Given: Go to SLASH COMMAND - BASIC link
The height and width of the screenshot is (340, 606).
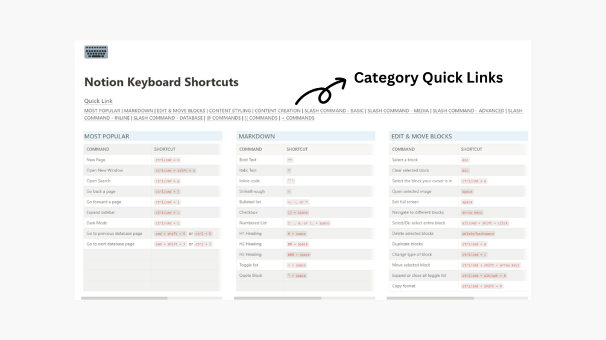Looking at the screenshot, I should (x=334, y=111).
